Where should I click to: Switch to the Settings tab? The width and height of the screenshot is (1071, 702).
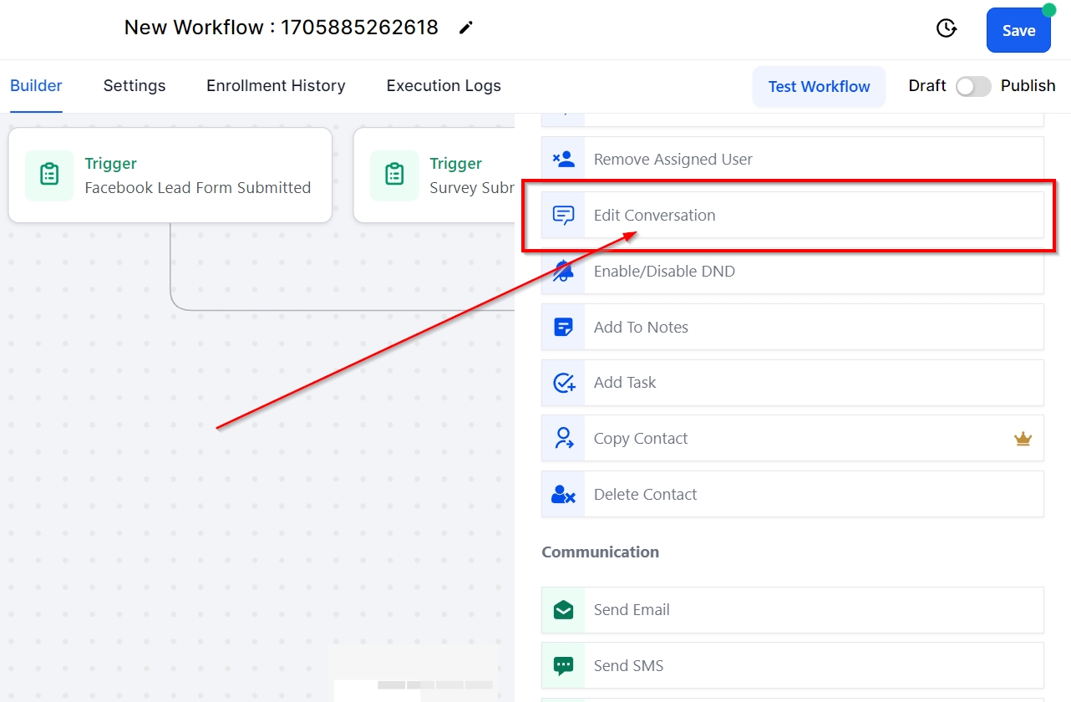[135, 86]
